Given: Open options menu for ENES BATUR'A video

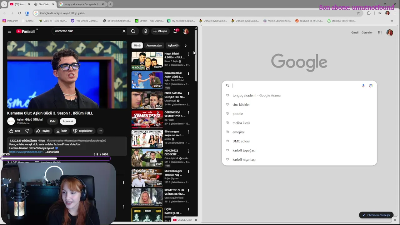Looking at the screenshot, I should click(x=188, y=93).
